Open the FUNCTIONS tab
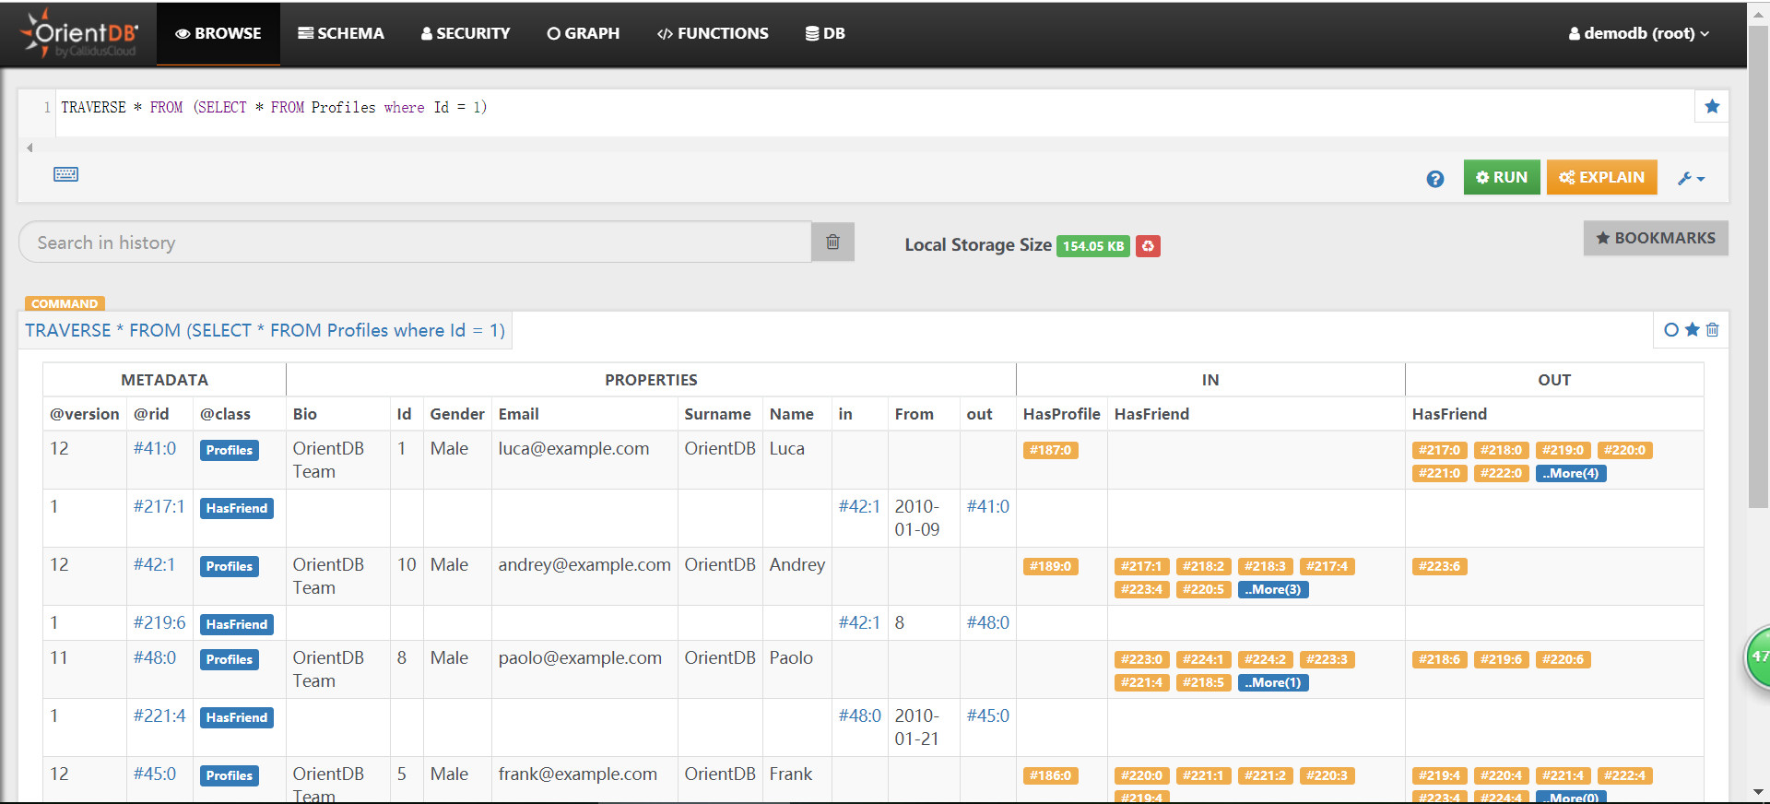 pyautogui.click(x=713, y=33)
